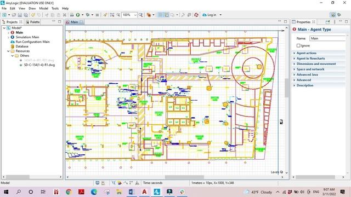Collapse the Model tree node
351x197 pixels.
(4, 28)
